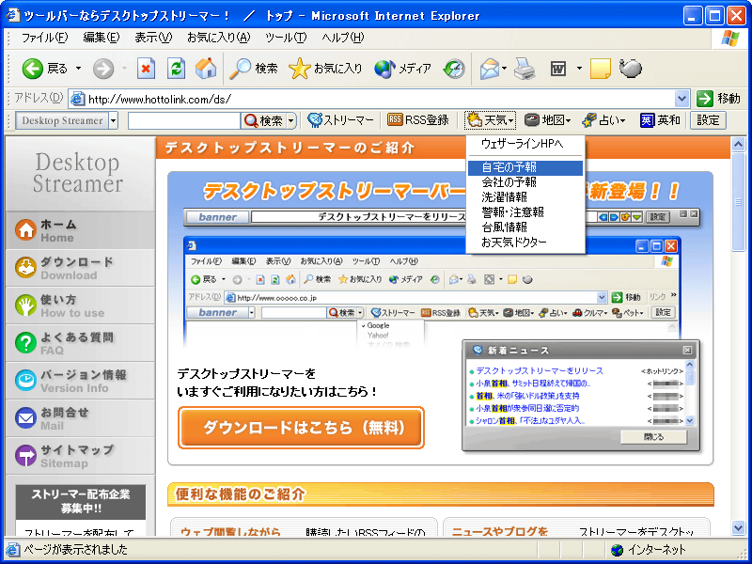Open the back button history arrow

78,69
